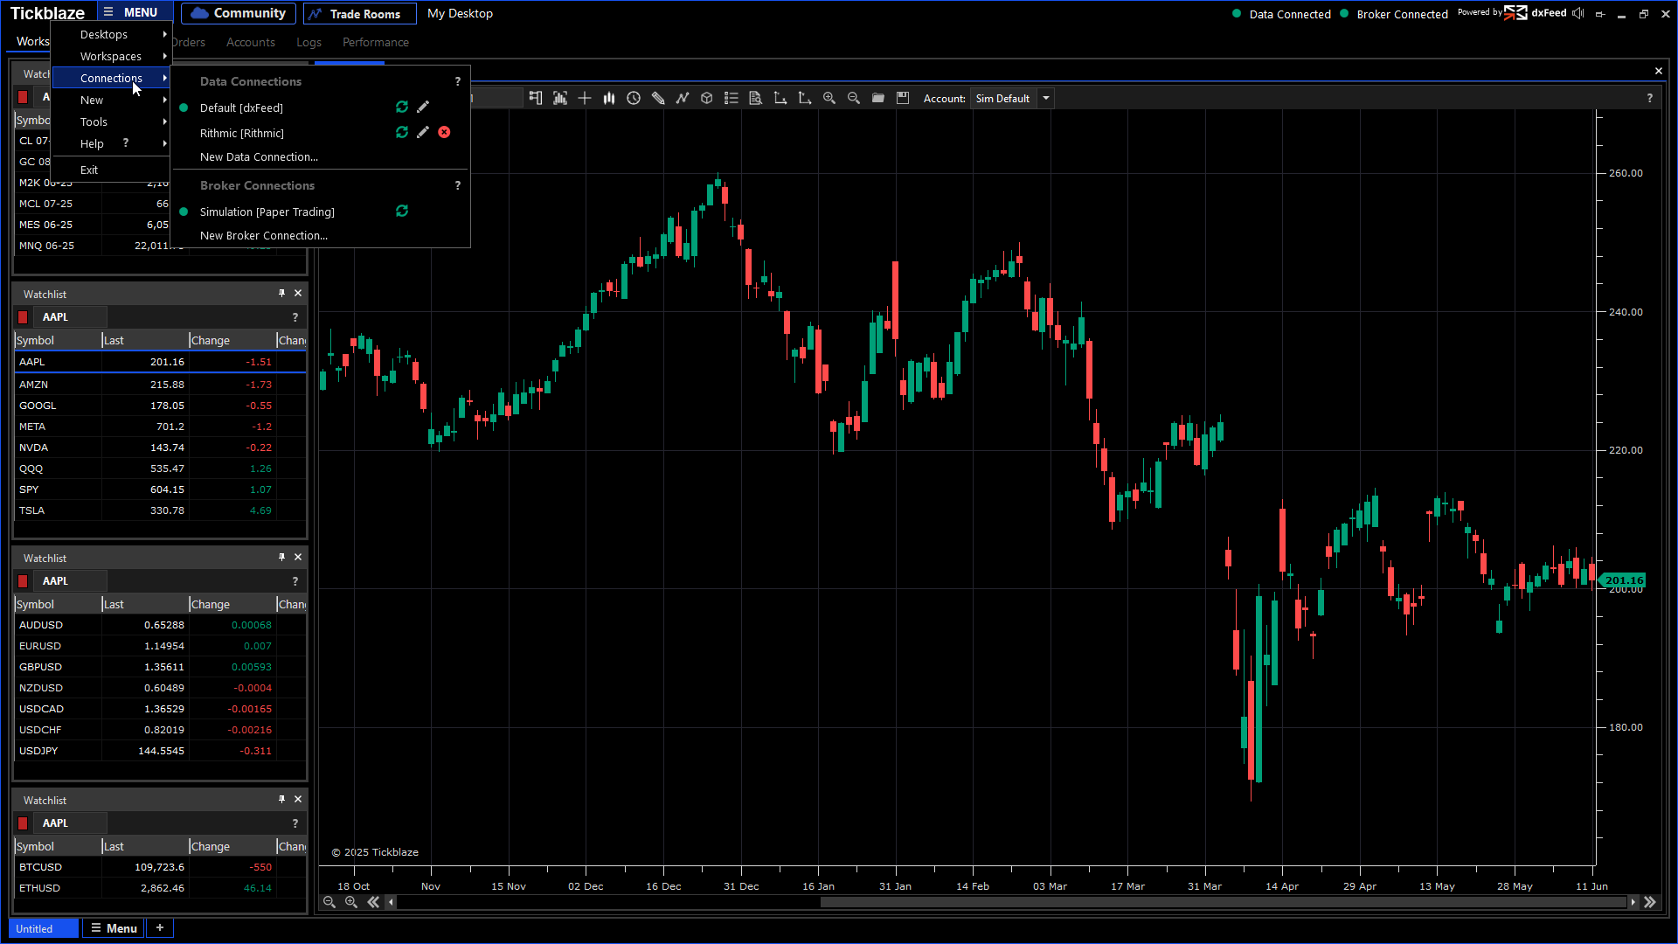Click the chart horizontal scrollbar thumb
Image resolution: width=1678 pixels, height=944 pixels.
(1224, 902)
